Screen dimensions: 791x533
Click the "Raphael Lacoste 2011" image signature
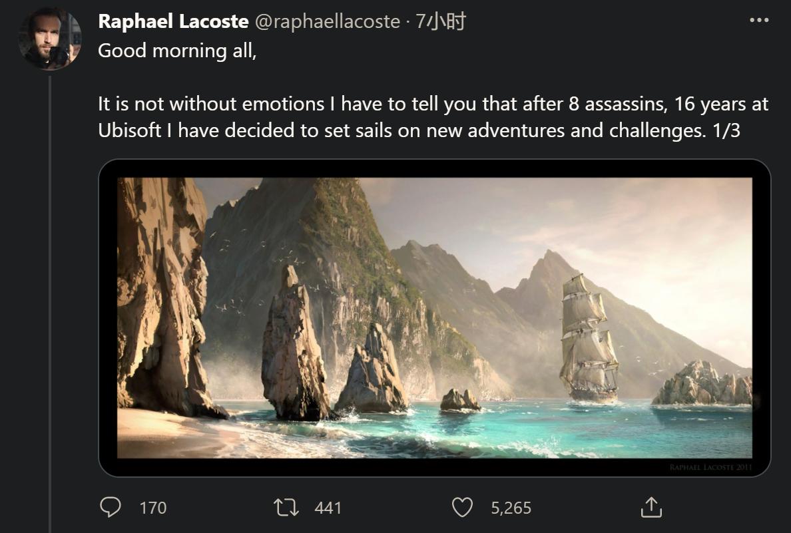click(x=710, y=468)
